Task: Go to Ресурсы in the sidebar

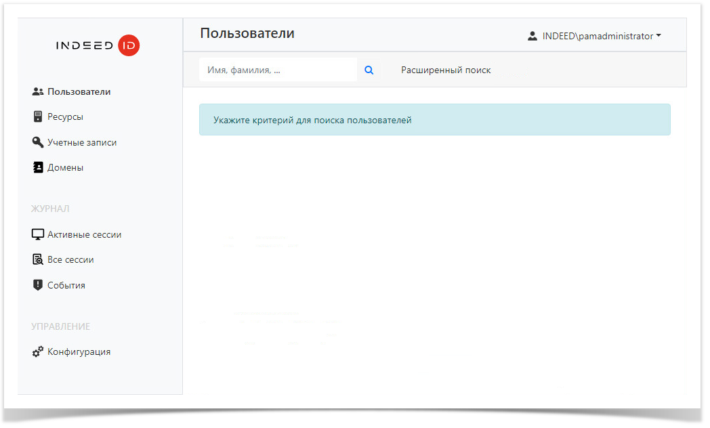Action: (x=65, y=116)
